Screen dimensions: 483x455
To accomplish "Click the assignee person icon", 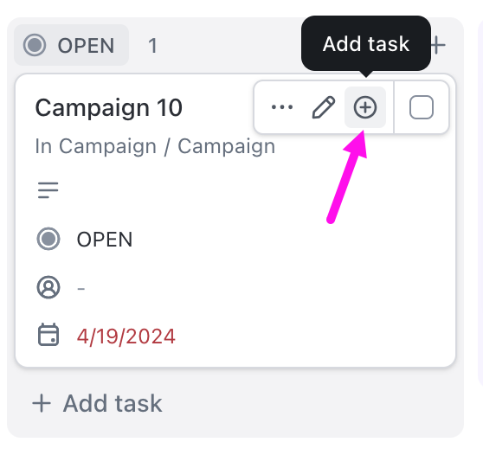I will (48, 287).
